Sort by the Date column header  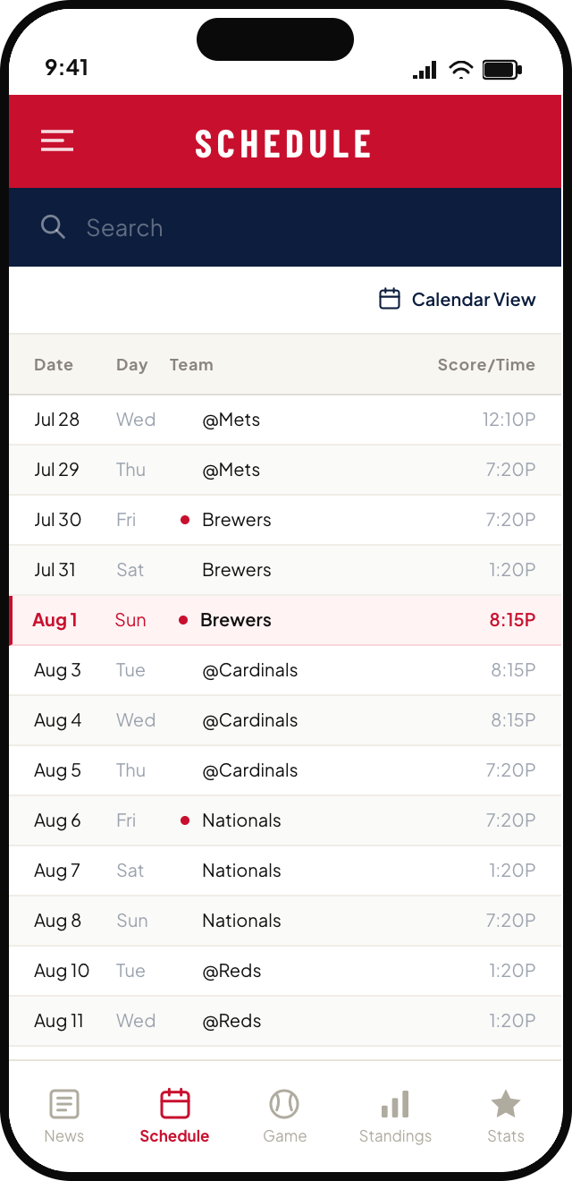click(54, 365)
